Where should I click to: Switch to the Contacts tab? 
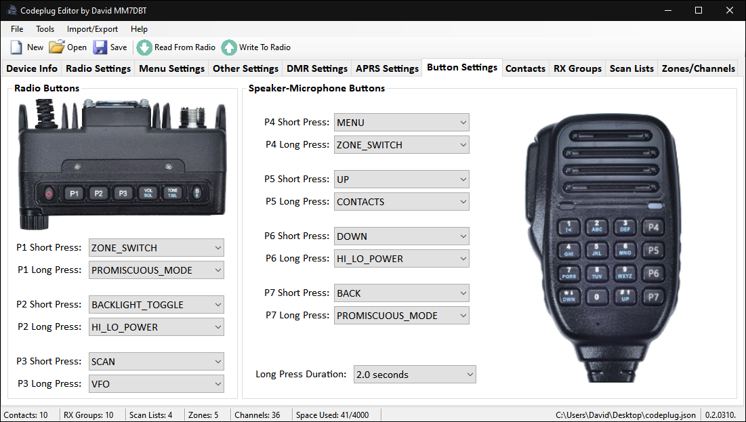click(x=526, y=68)
